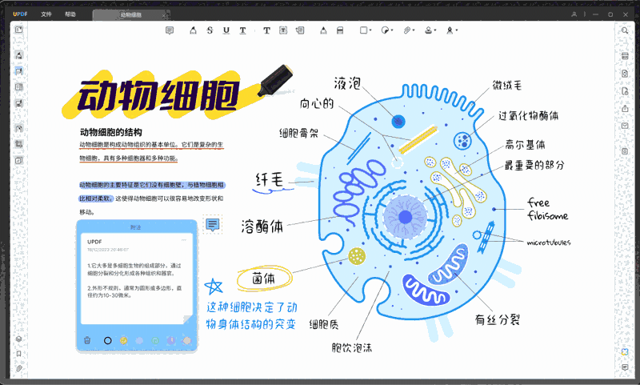The width and height of the screenshot is (640, 385).
Task: Select the sticky note comment tool
Action: coord(170,30)
